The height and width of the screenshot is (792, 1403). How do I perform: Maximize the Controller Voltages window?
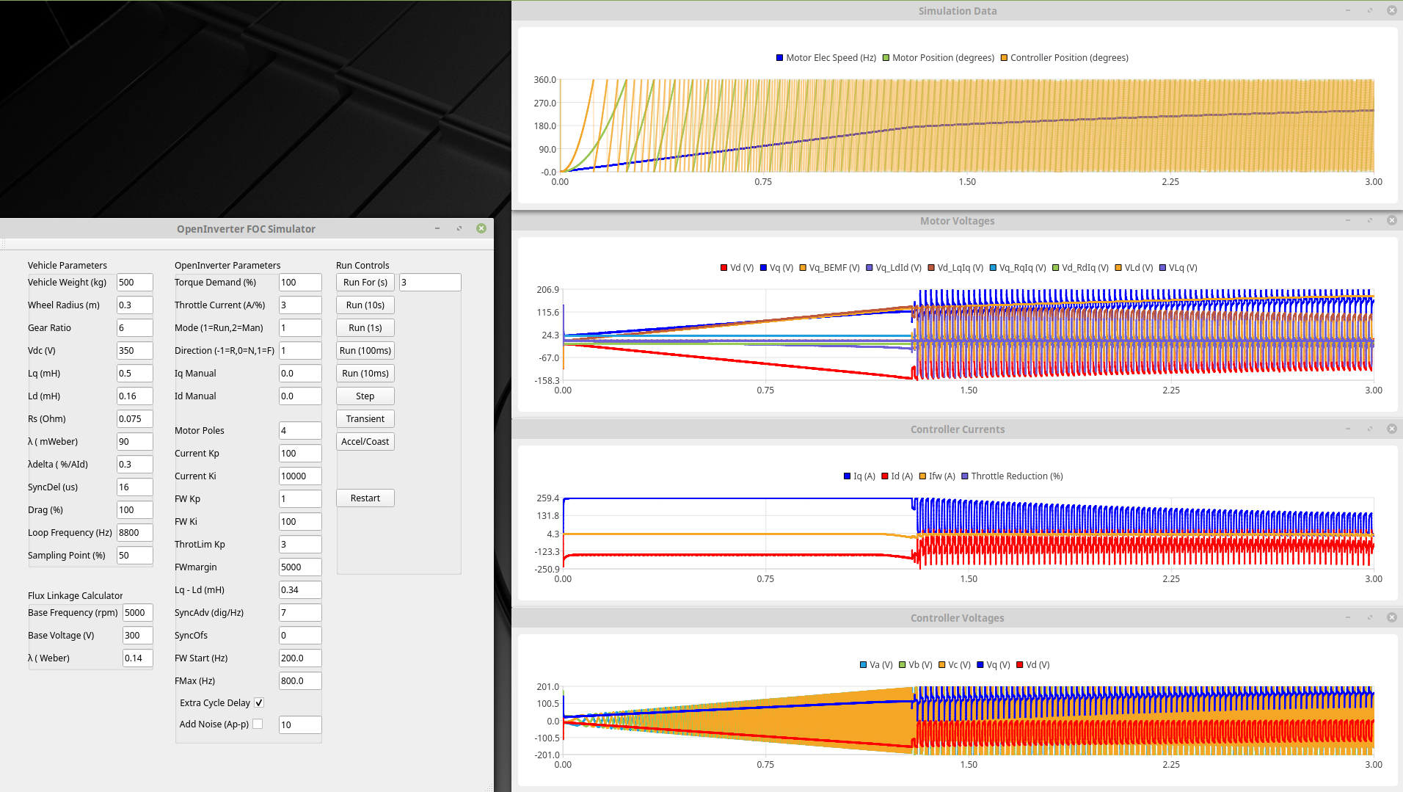pos(1370,617)
